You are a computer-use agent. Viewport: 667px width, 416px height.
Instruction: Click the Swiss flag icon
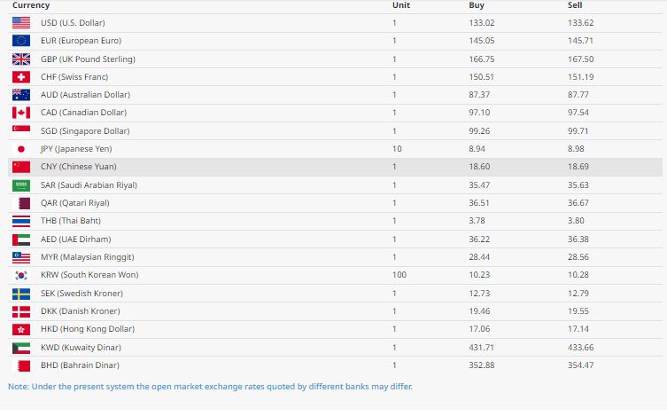[x=22, y=77]
